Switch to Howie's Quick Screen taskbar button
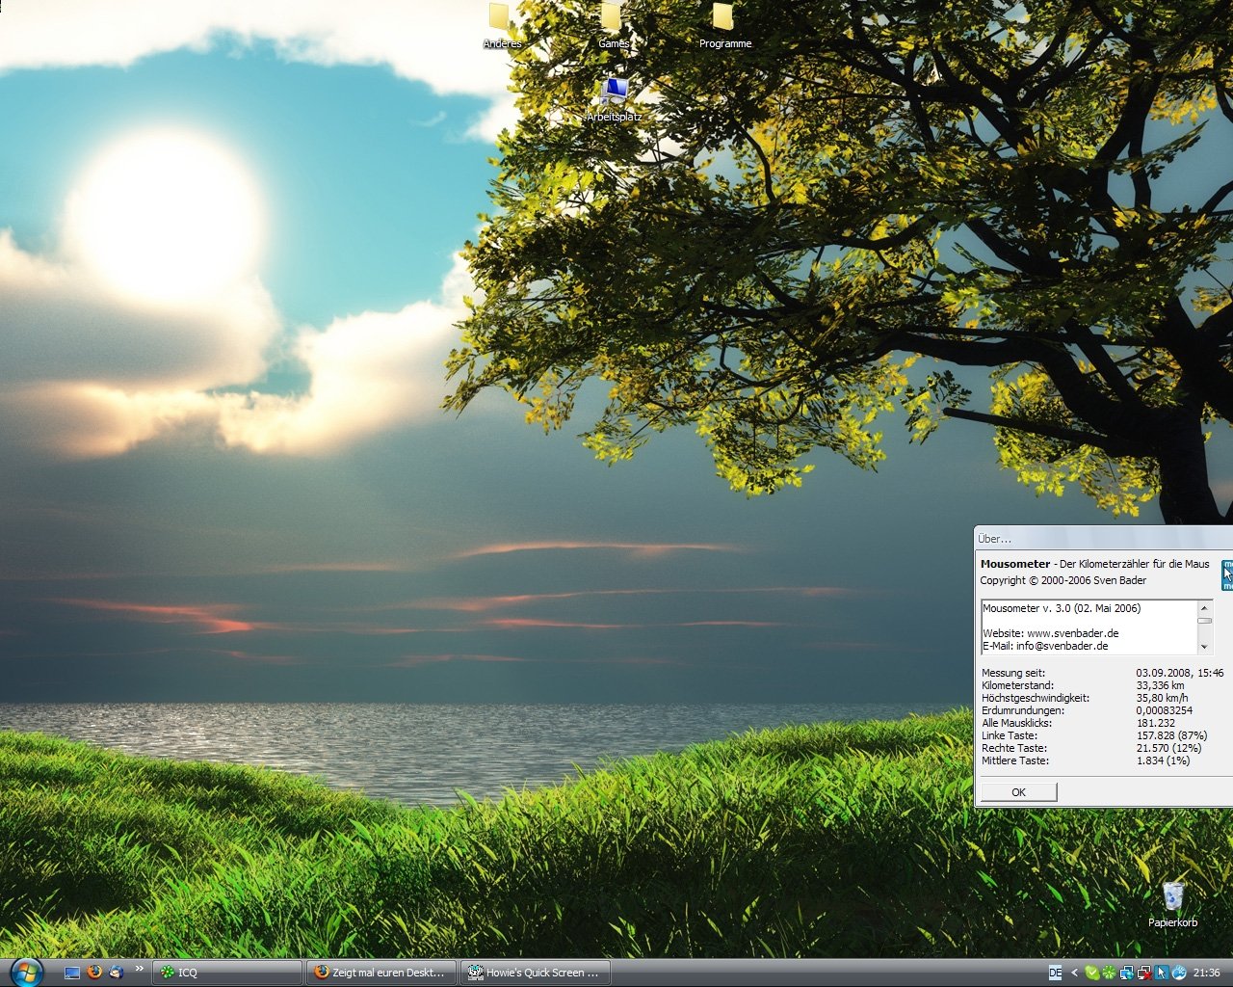The height and width of the screenshot is (987, 1233). pos(536,973)
